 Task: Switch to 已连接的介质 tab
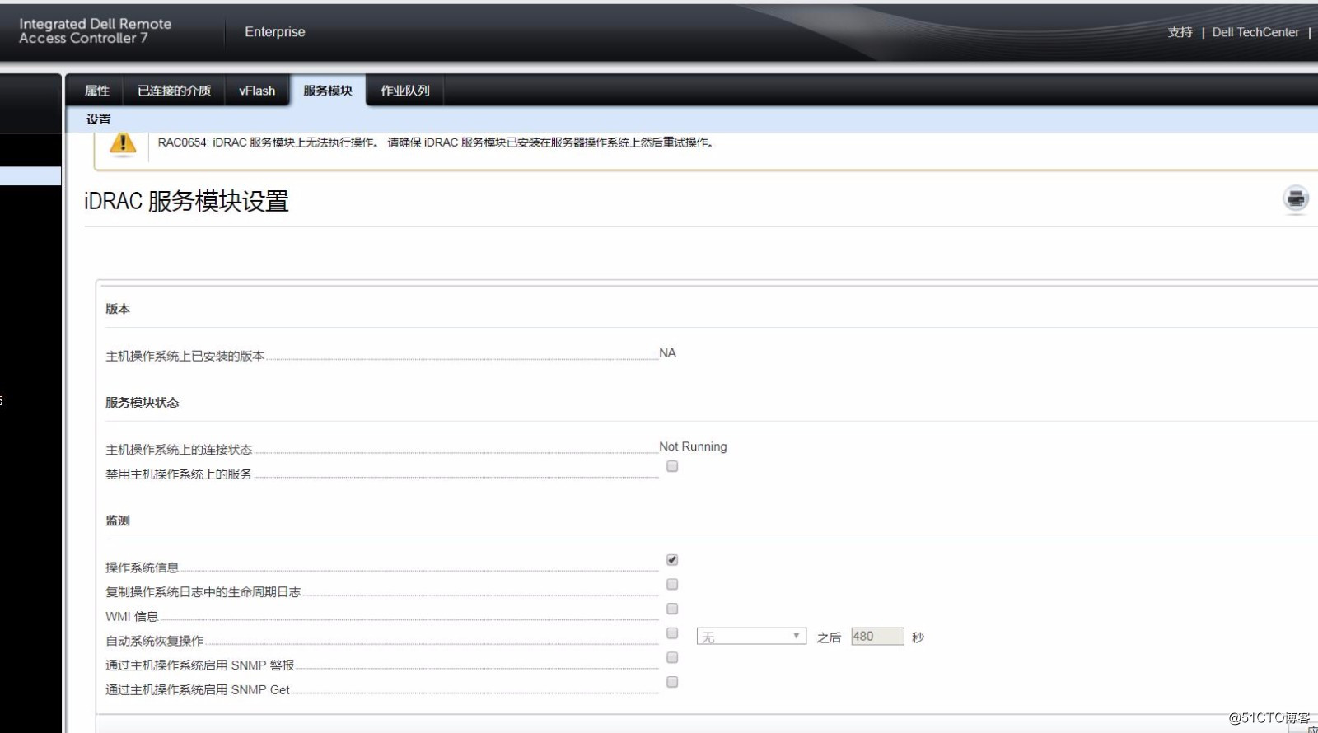pyautogui.click(x=174, y=91)
